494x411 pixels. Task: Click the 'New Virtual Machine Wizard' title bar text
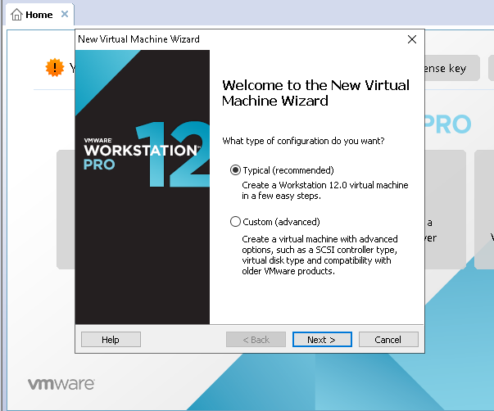point(138,39)
